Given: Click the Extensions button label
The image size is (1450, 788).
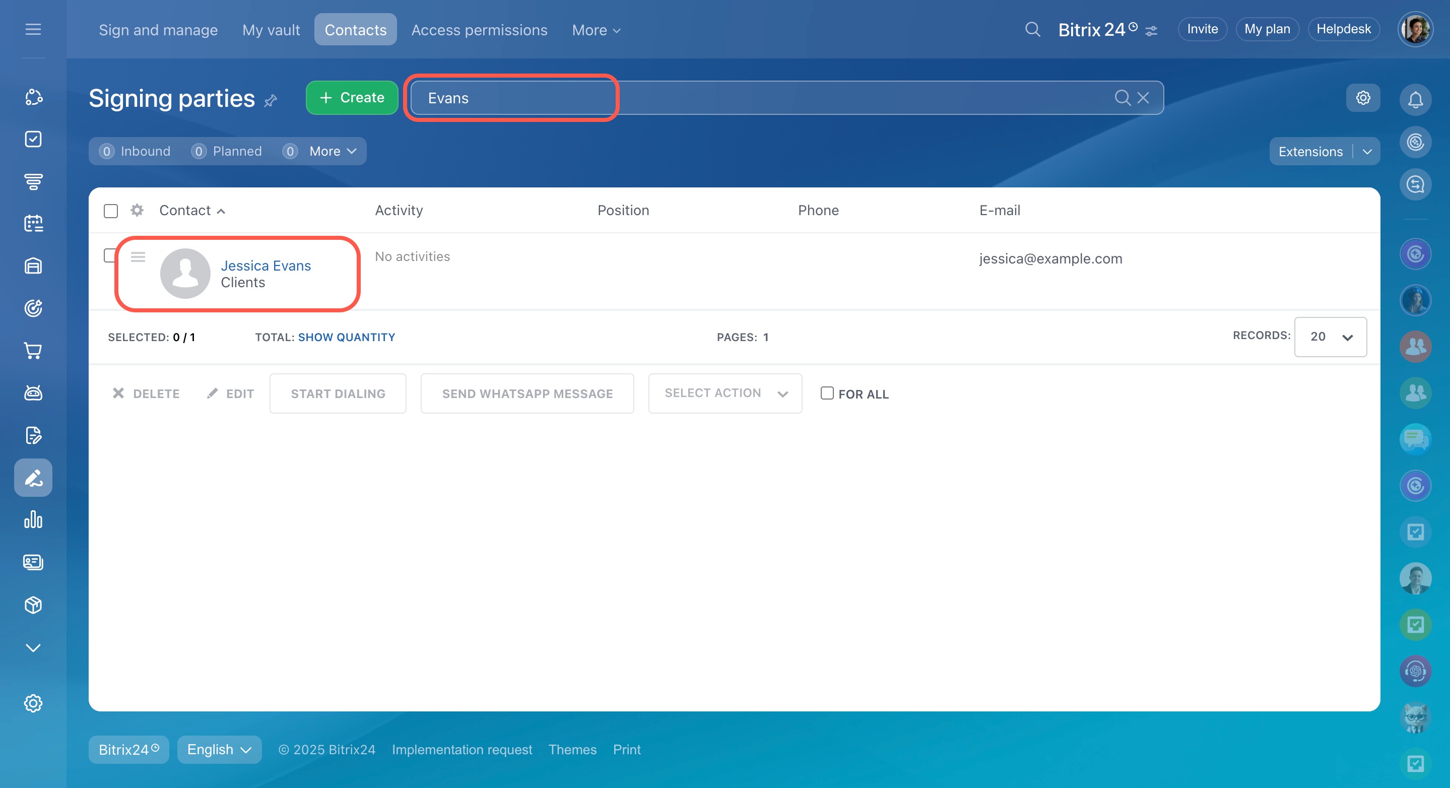Looking at the screenshot, I should (x=1310, y=152).
